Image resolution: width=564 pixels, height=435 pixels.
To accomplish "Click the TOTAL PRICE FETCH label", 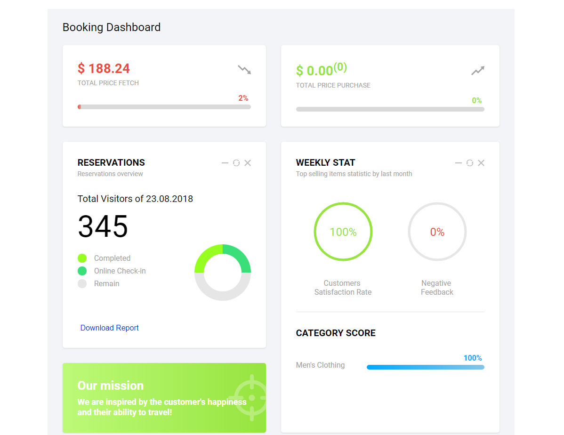I will pyautogui.click(x=108, y=83).
